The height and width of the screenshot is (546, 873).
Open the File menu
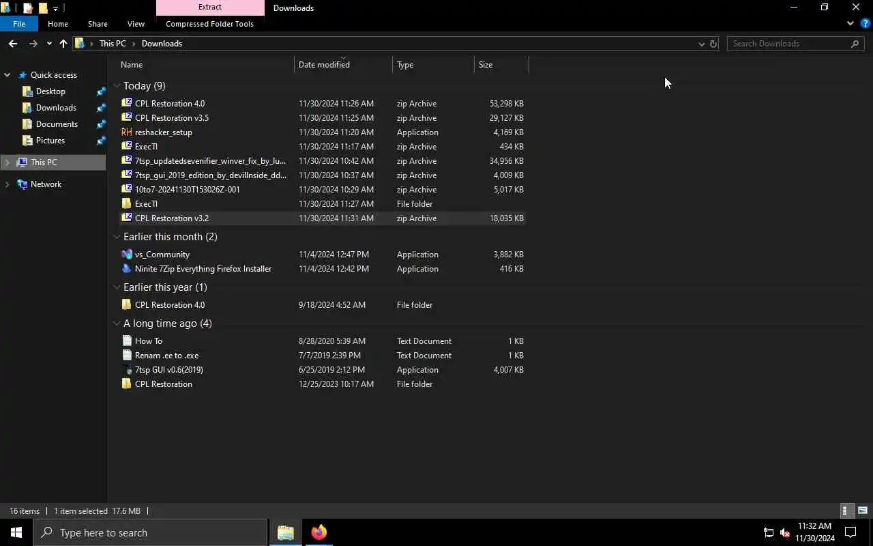(19, 23)
